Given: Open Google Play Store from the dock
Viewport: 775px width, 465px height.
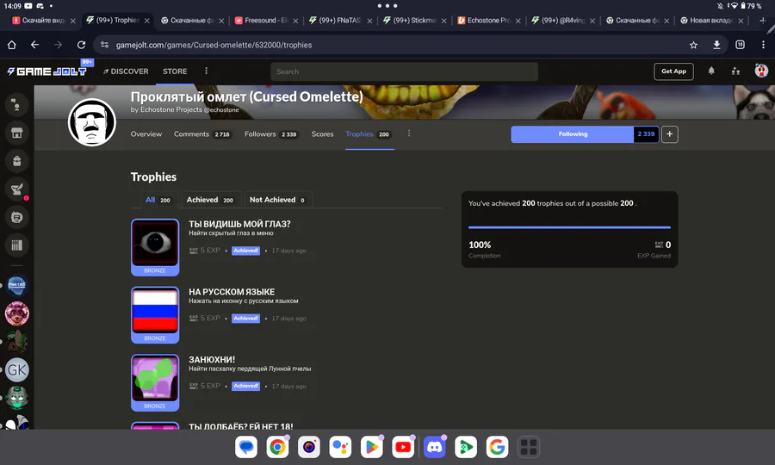Looking at the screenshot, I should click(x=372, y=447).
